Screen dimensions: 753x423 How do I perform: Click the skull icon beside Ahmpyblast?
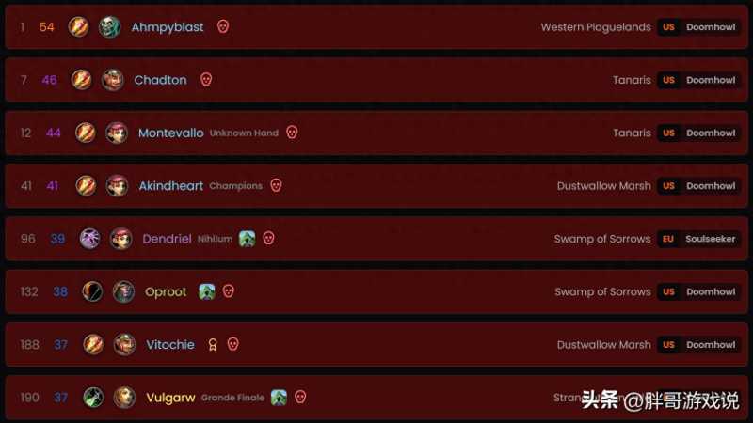pos(223,26)
